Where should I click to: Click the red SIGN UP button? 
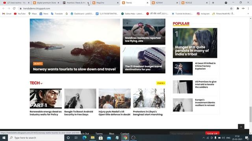click(212, 133)
